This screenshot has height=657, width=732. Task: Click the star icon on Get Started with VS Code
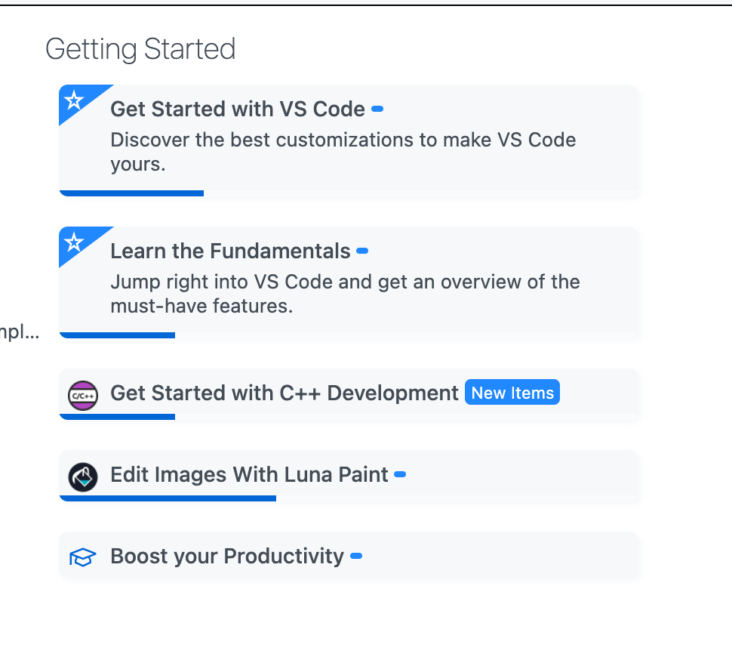(x=73, y=99)
